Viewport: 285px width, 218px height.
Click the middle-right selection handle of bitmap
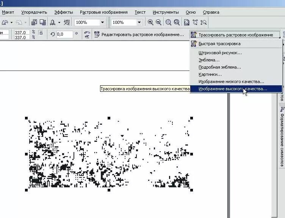[191, 154]
